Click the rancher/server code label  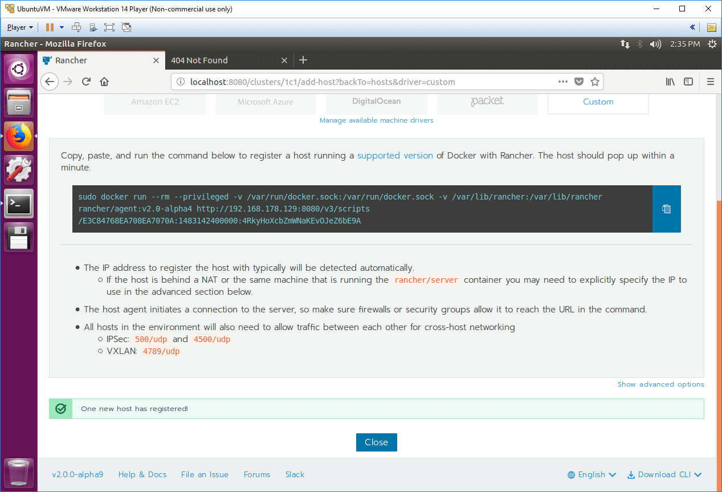[426, 280]
